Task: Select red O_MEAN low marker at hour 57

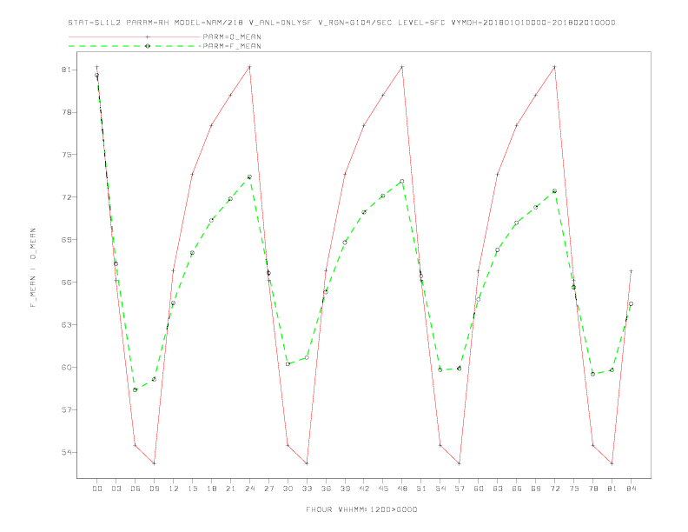Action: pos(460,463)
